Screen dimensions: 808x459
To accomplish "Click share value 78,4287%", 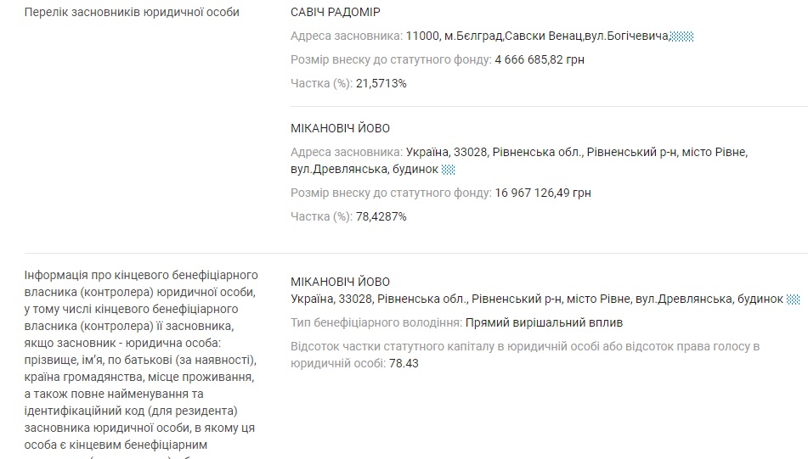I will pyautogui.click(x=381, y=216).
